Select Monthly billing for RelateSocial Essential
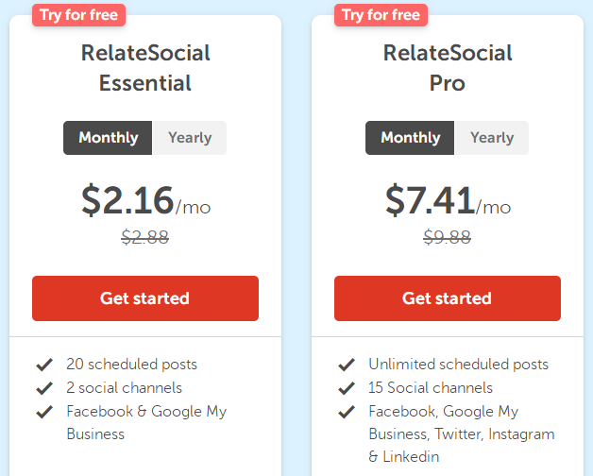The width and height of the screenshot is (593, 476). [x=109, y=138]
